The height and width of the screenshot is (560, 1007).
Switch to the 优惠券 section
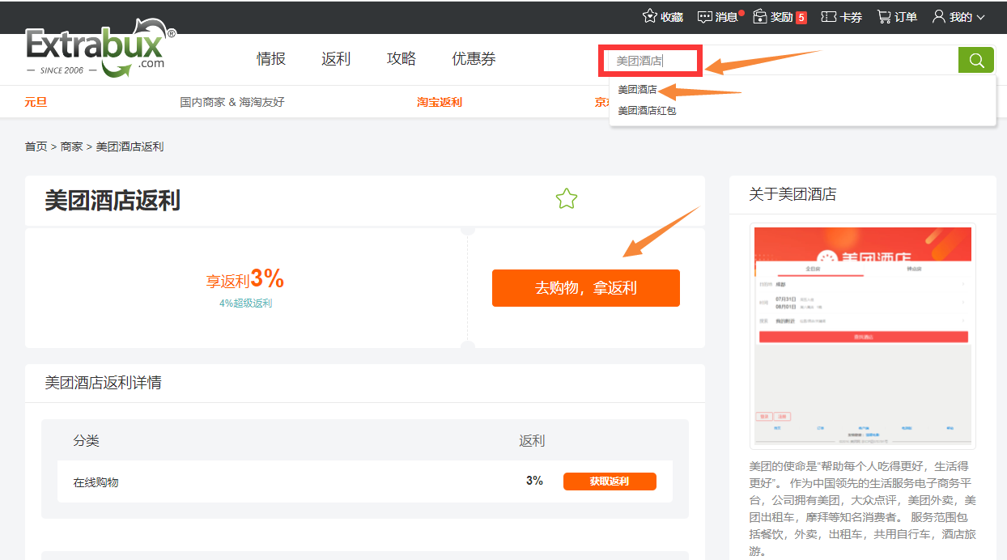(x=473, y=58)
